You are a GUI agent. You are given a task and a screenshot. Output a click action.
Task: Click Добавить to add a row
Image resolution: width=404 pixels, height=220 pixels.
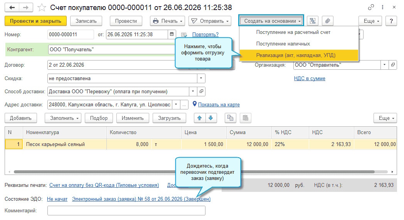20,118
